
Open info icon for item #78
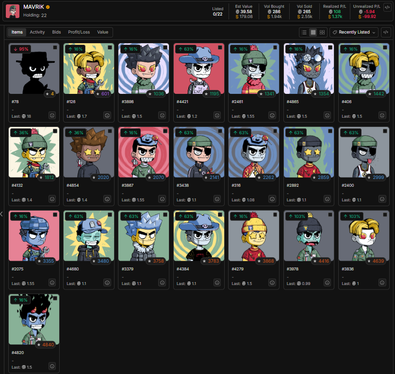click(x=52, y=115)
